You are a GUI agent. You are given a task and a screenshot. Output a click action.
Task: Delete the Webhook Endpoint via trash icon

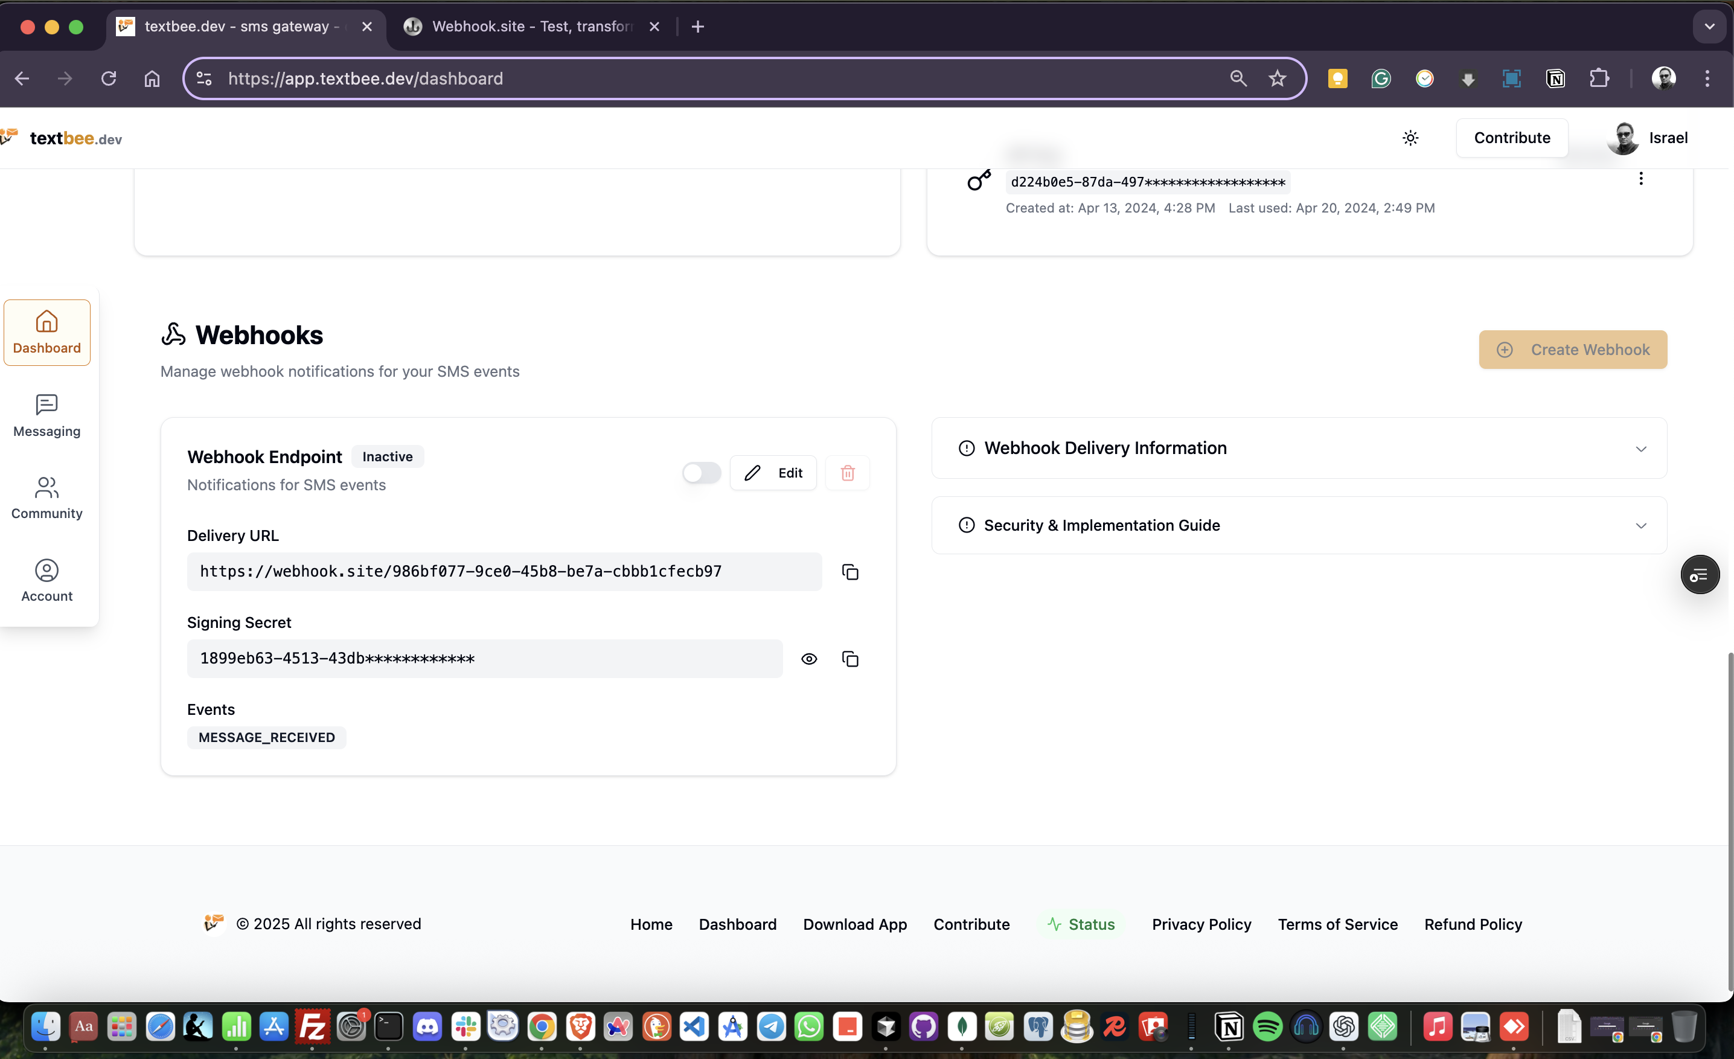coord(847,472)
